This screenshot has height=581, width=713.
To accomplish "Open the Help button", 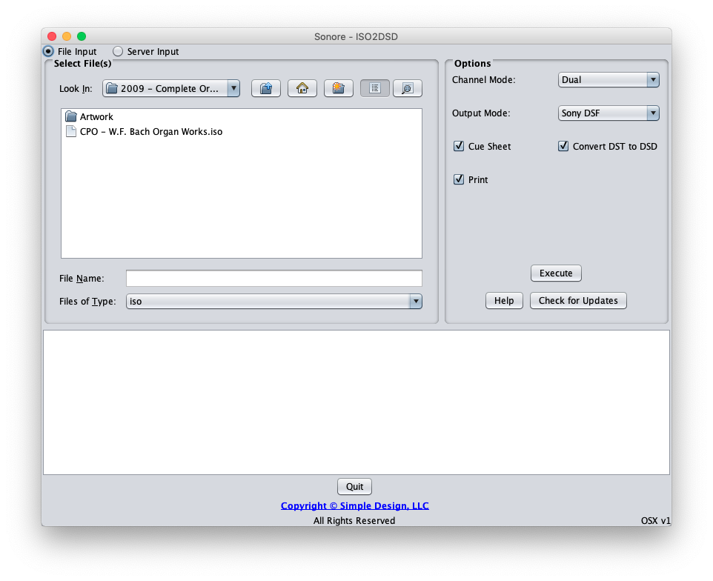I will click(504, 300).
